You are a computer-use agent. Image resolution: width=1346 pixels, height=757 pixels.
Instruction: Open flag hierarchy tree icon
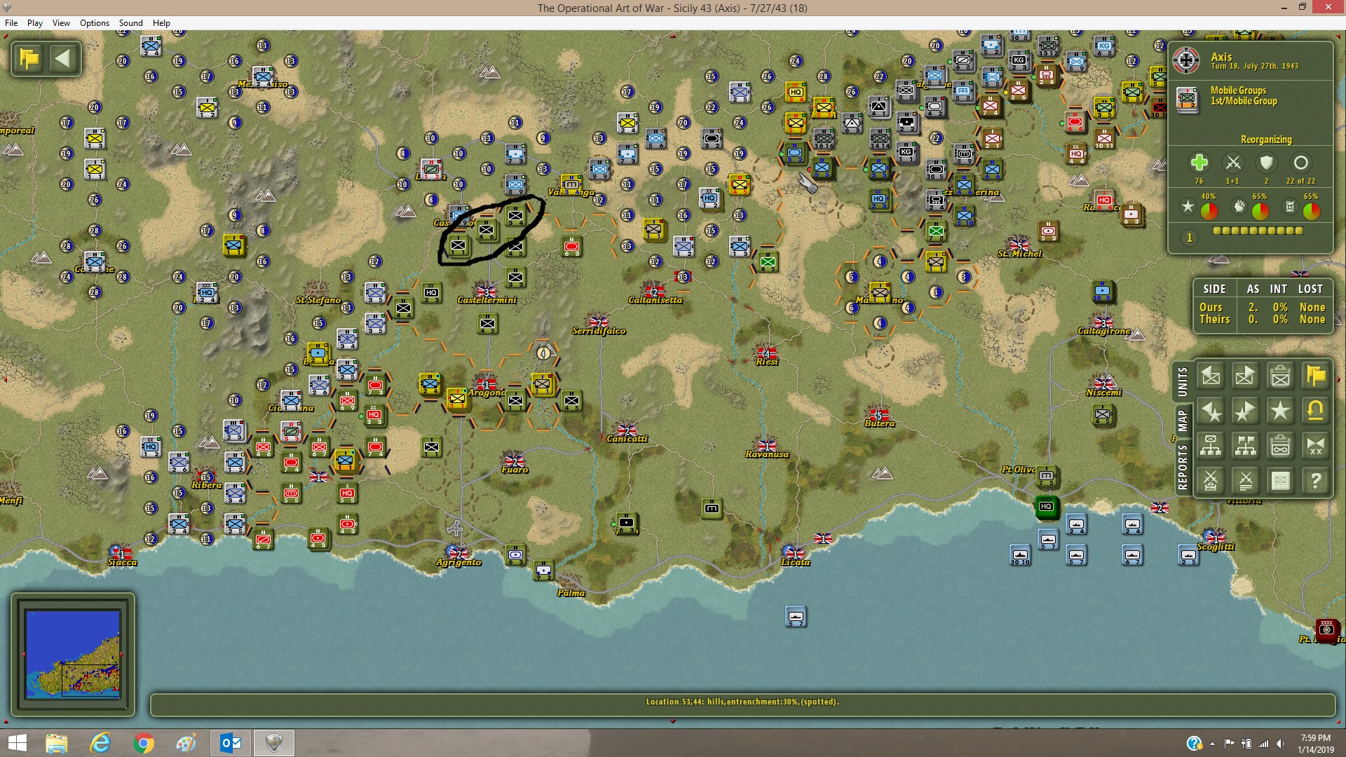[x=1245, y=446]
